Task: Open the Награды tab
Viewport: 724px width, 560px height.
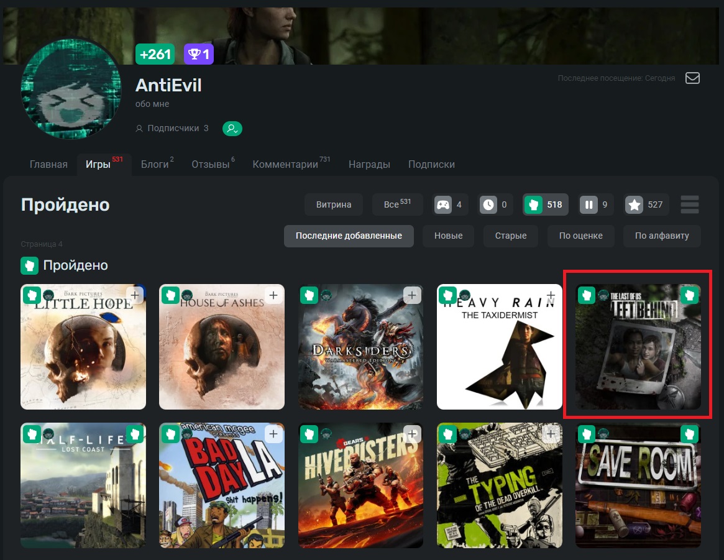Action: [369, 164]
